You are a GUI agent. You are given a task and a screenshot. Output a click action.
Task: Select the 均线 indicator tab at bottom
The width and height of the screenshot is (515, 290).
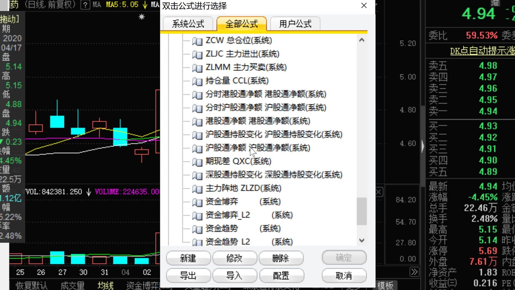tap(105, 285)
